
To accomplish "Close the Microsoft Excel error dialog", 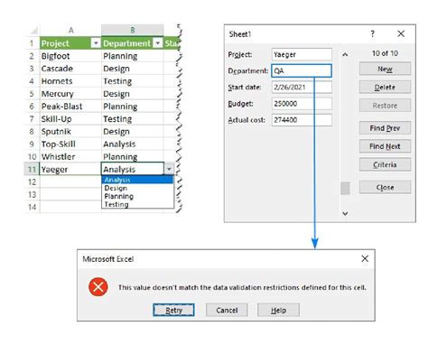I will (365, 258).
